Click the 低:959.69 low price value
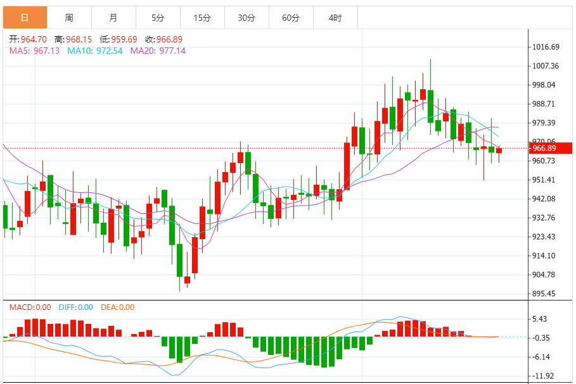576x384 pixels. (118, 39)
